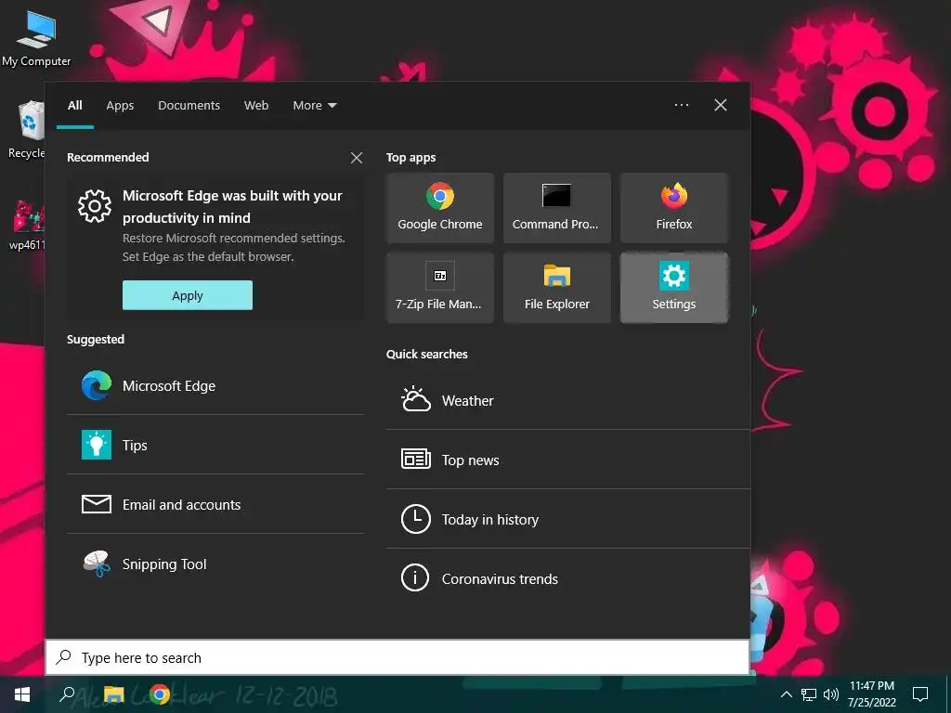Close the search panel
The image size is (951, 713).
721,106
